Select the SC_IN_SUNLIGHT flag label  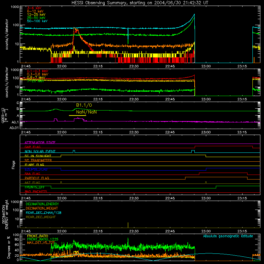click(38, 156)
